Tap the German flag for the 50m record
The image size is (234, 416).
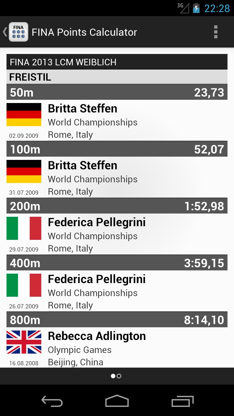pos(24,114)
